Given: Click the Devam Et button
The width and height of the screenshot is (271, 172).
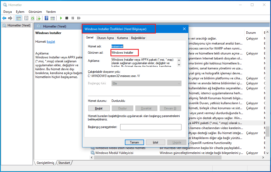Looking at the screenshot, I should pyautogui.click(x=170, y=108).
